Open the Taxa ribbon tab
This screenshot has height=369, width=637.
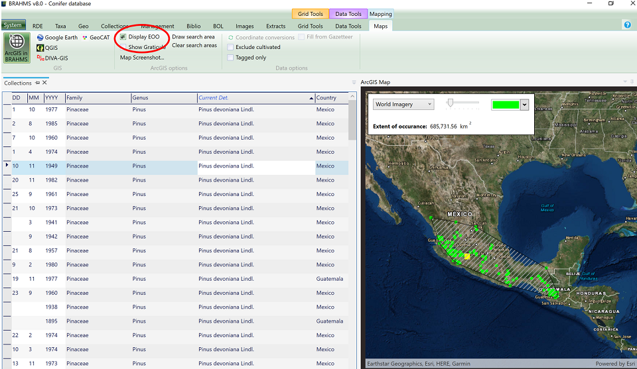click(60, 26)
